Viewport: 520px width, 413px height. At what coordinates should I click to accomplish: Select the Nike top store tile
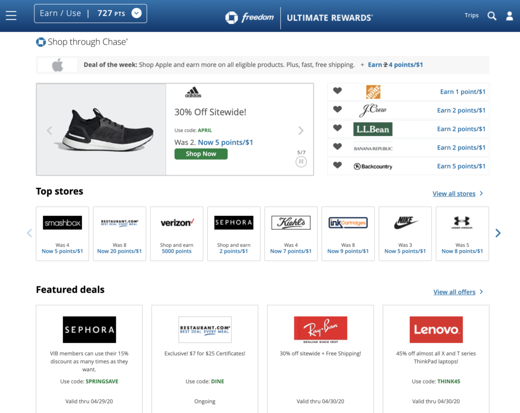pos(405,233)
